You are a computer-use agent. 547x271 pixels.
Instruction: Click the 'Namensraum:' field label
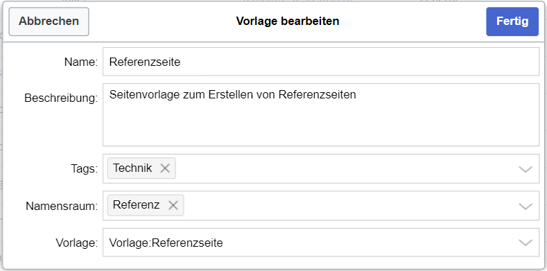pos(62,206)
